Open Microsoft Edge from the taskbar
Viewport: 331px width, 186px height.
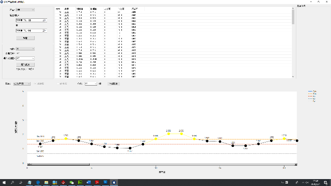tap(38, 183)
